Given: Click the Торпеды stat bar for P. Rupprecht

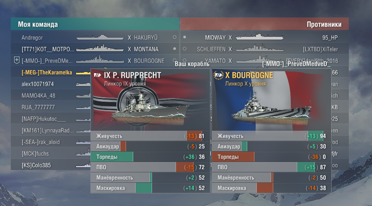Looking at the screenshot, I should (x=150, y=157).
